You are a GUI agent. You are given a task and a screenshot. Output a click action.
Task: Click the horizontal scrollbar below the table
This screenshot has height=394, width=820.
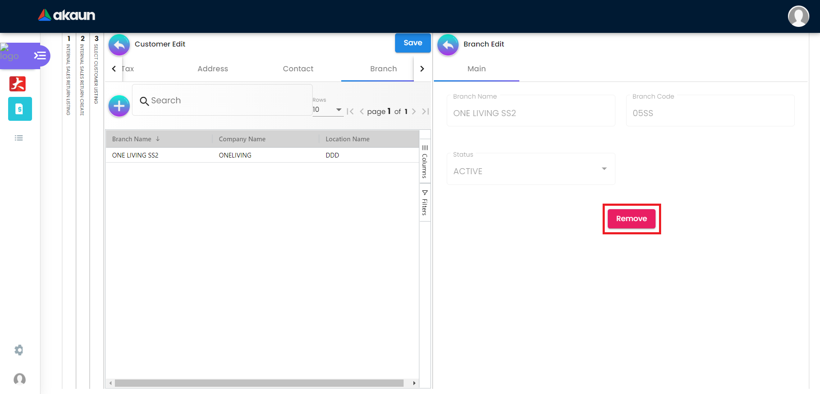click(259, 383)
